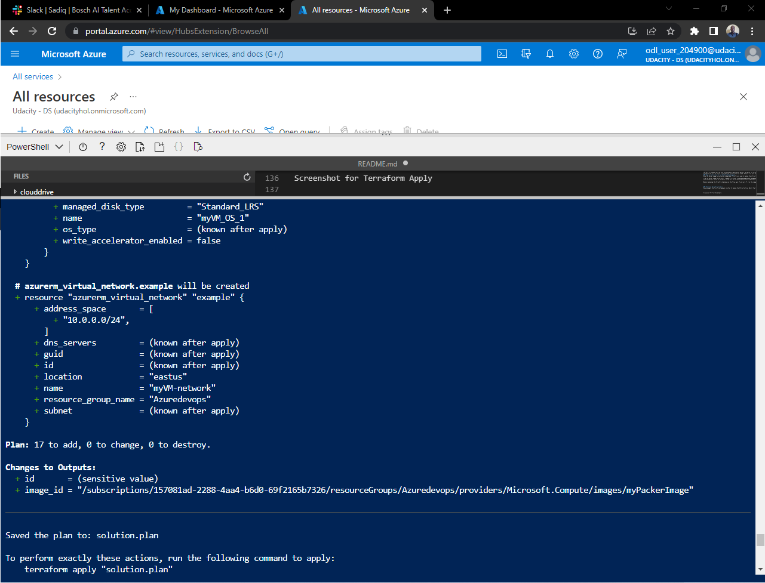Viewport: 765px width, 583px height.
Task: Restart Cloud Shell with the power icon
Action: [x=82, y=146]
